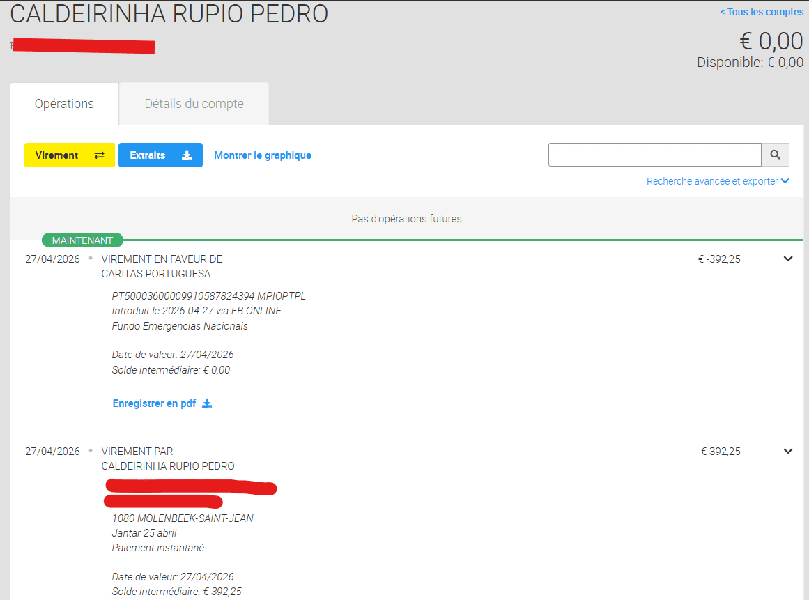
Task: Switch to Détails du compte tab
Action: tap(194, 104)
